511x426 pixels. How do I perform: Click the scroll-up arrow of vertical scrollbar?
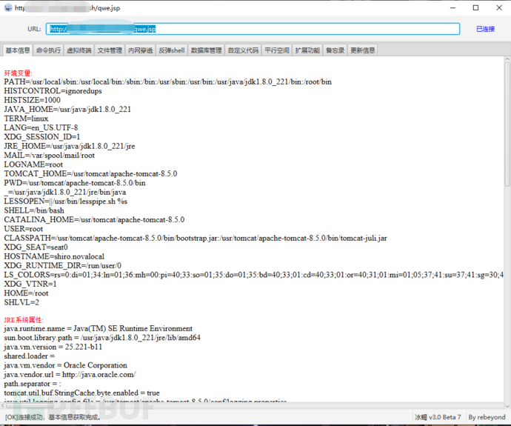click(507, 59)
